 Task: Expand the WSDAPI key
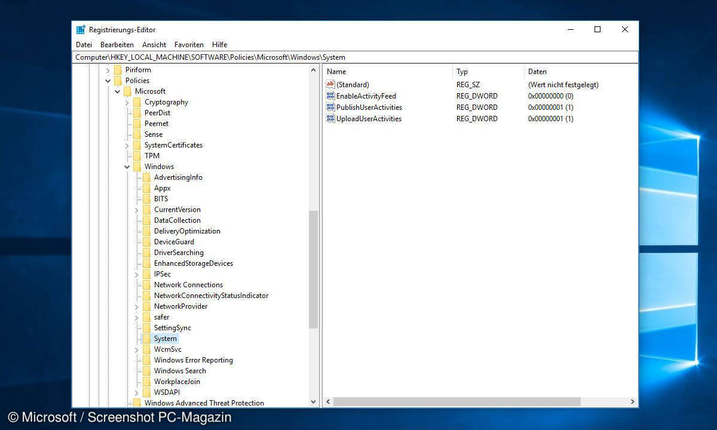click(137, 392)
